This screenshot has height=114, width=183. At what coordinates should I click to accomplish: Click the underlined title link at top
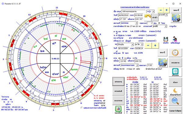(x=135, y=7)
